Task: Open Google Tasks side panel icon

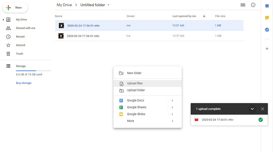Action: (267, 30)
